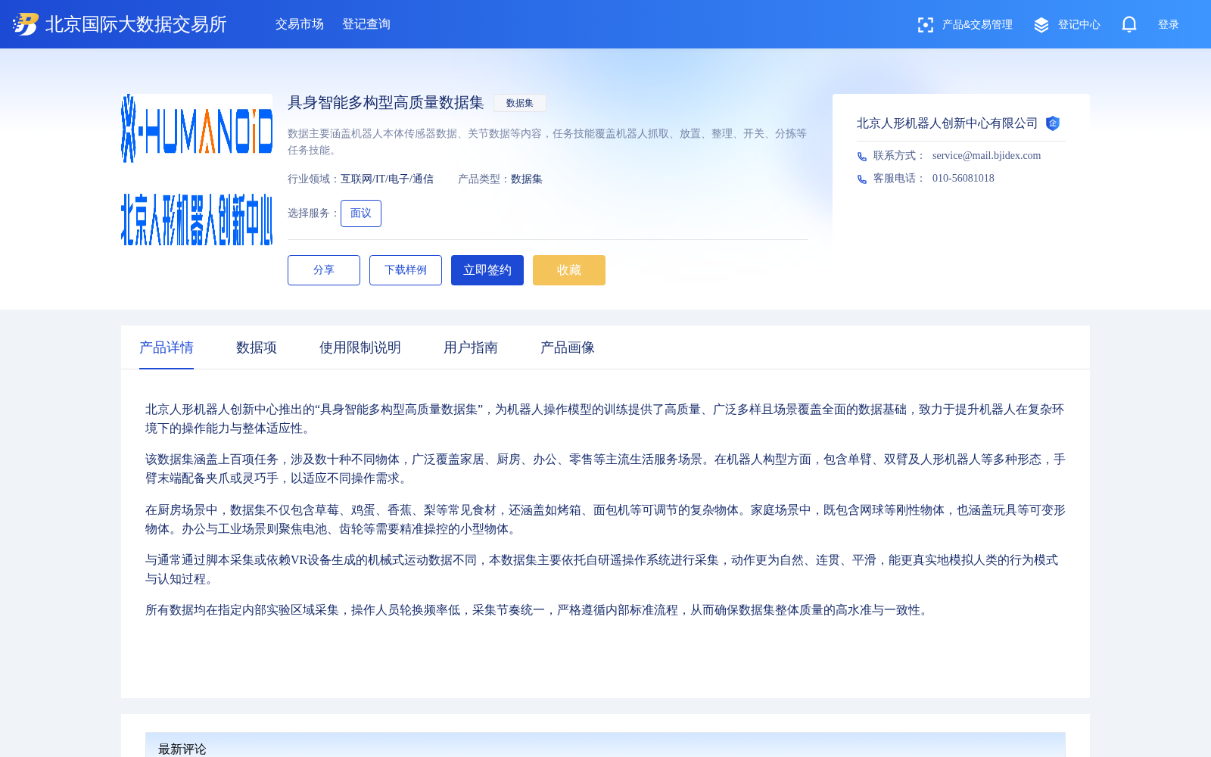Click the phone icon beside 联系方式
The height and width of the screenshot is (757, 1211).
click(861, 157)
